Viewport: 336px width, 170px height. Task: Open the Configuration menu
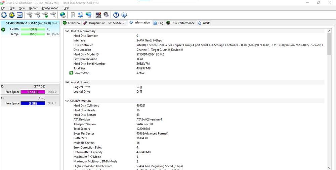click(50, 8)
